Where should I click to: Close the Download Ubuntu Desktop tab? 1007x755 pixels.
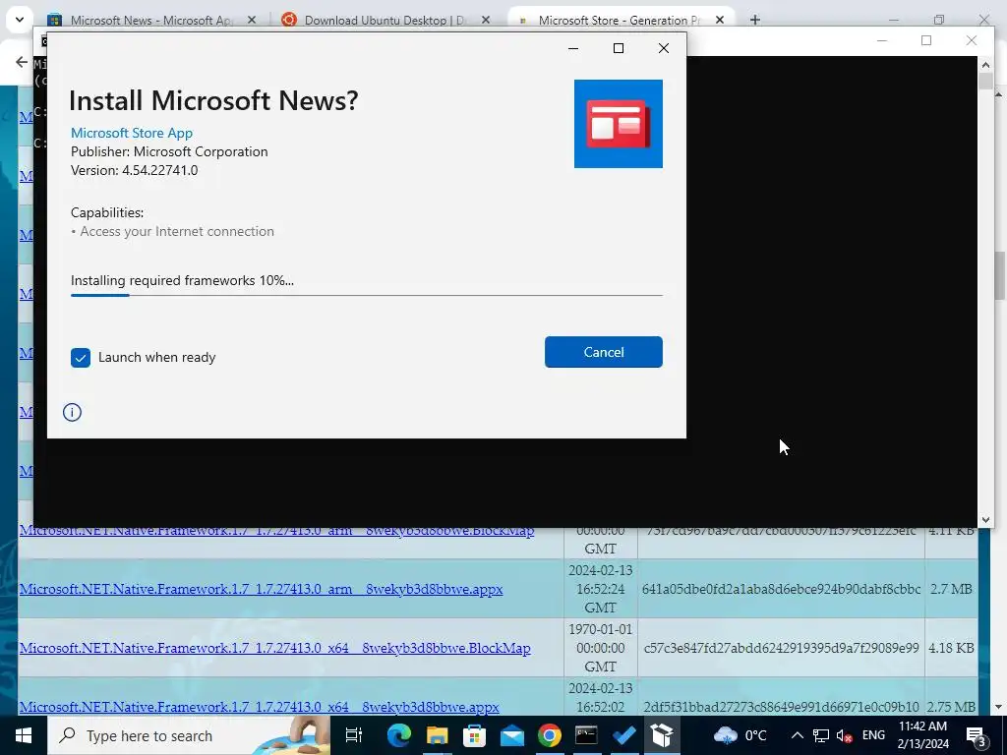486,20
